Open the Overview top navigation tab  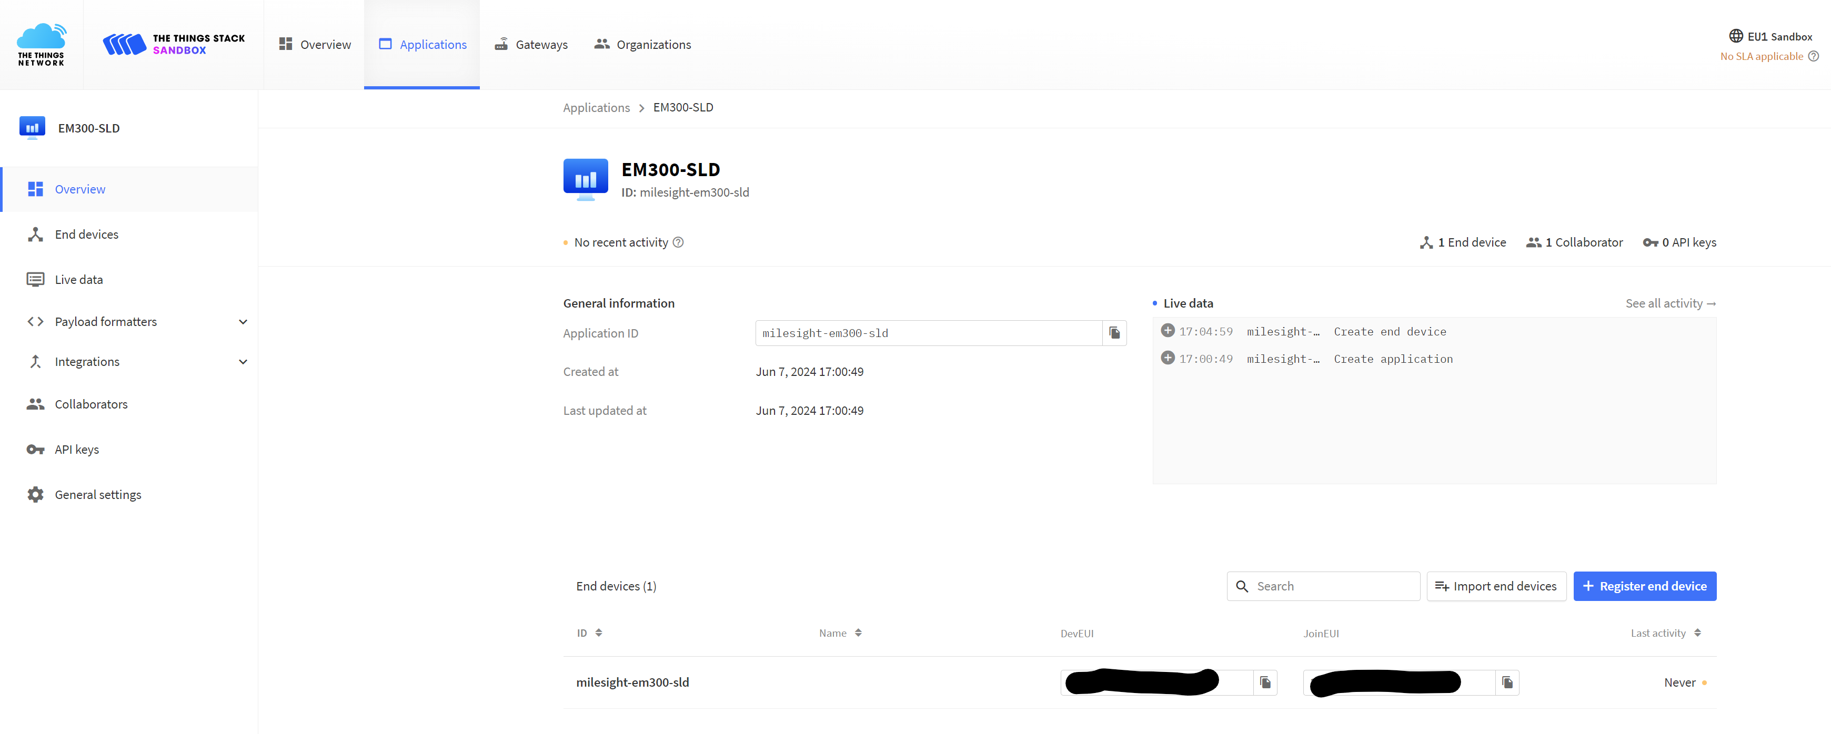pos(314,44)
